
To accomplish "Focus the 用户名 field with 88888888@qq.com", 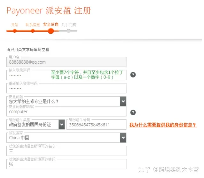I will pos(67,62).
